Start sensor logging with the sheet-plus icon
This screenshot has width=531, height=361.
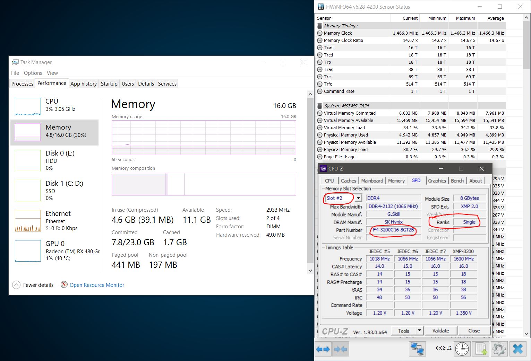[x=481, y=349]
